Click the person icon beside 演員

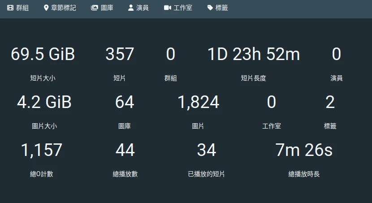tap(131, 8)
